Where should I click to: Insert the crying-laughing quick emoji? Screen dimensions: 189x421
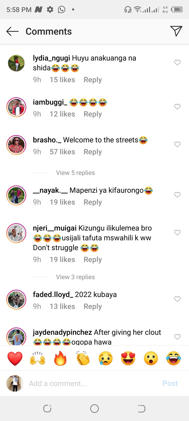(x=174, y=358)
